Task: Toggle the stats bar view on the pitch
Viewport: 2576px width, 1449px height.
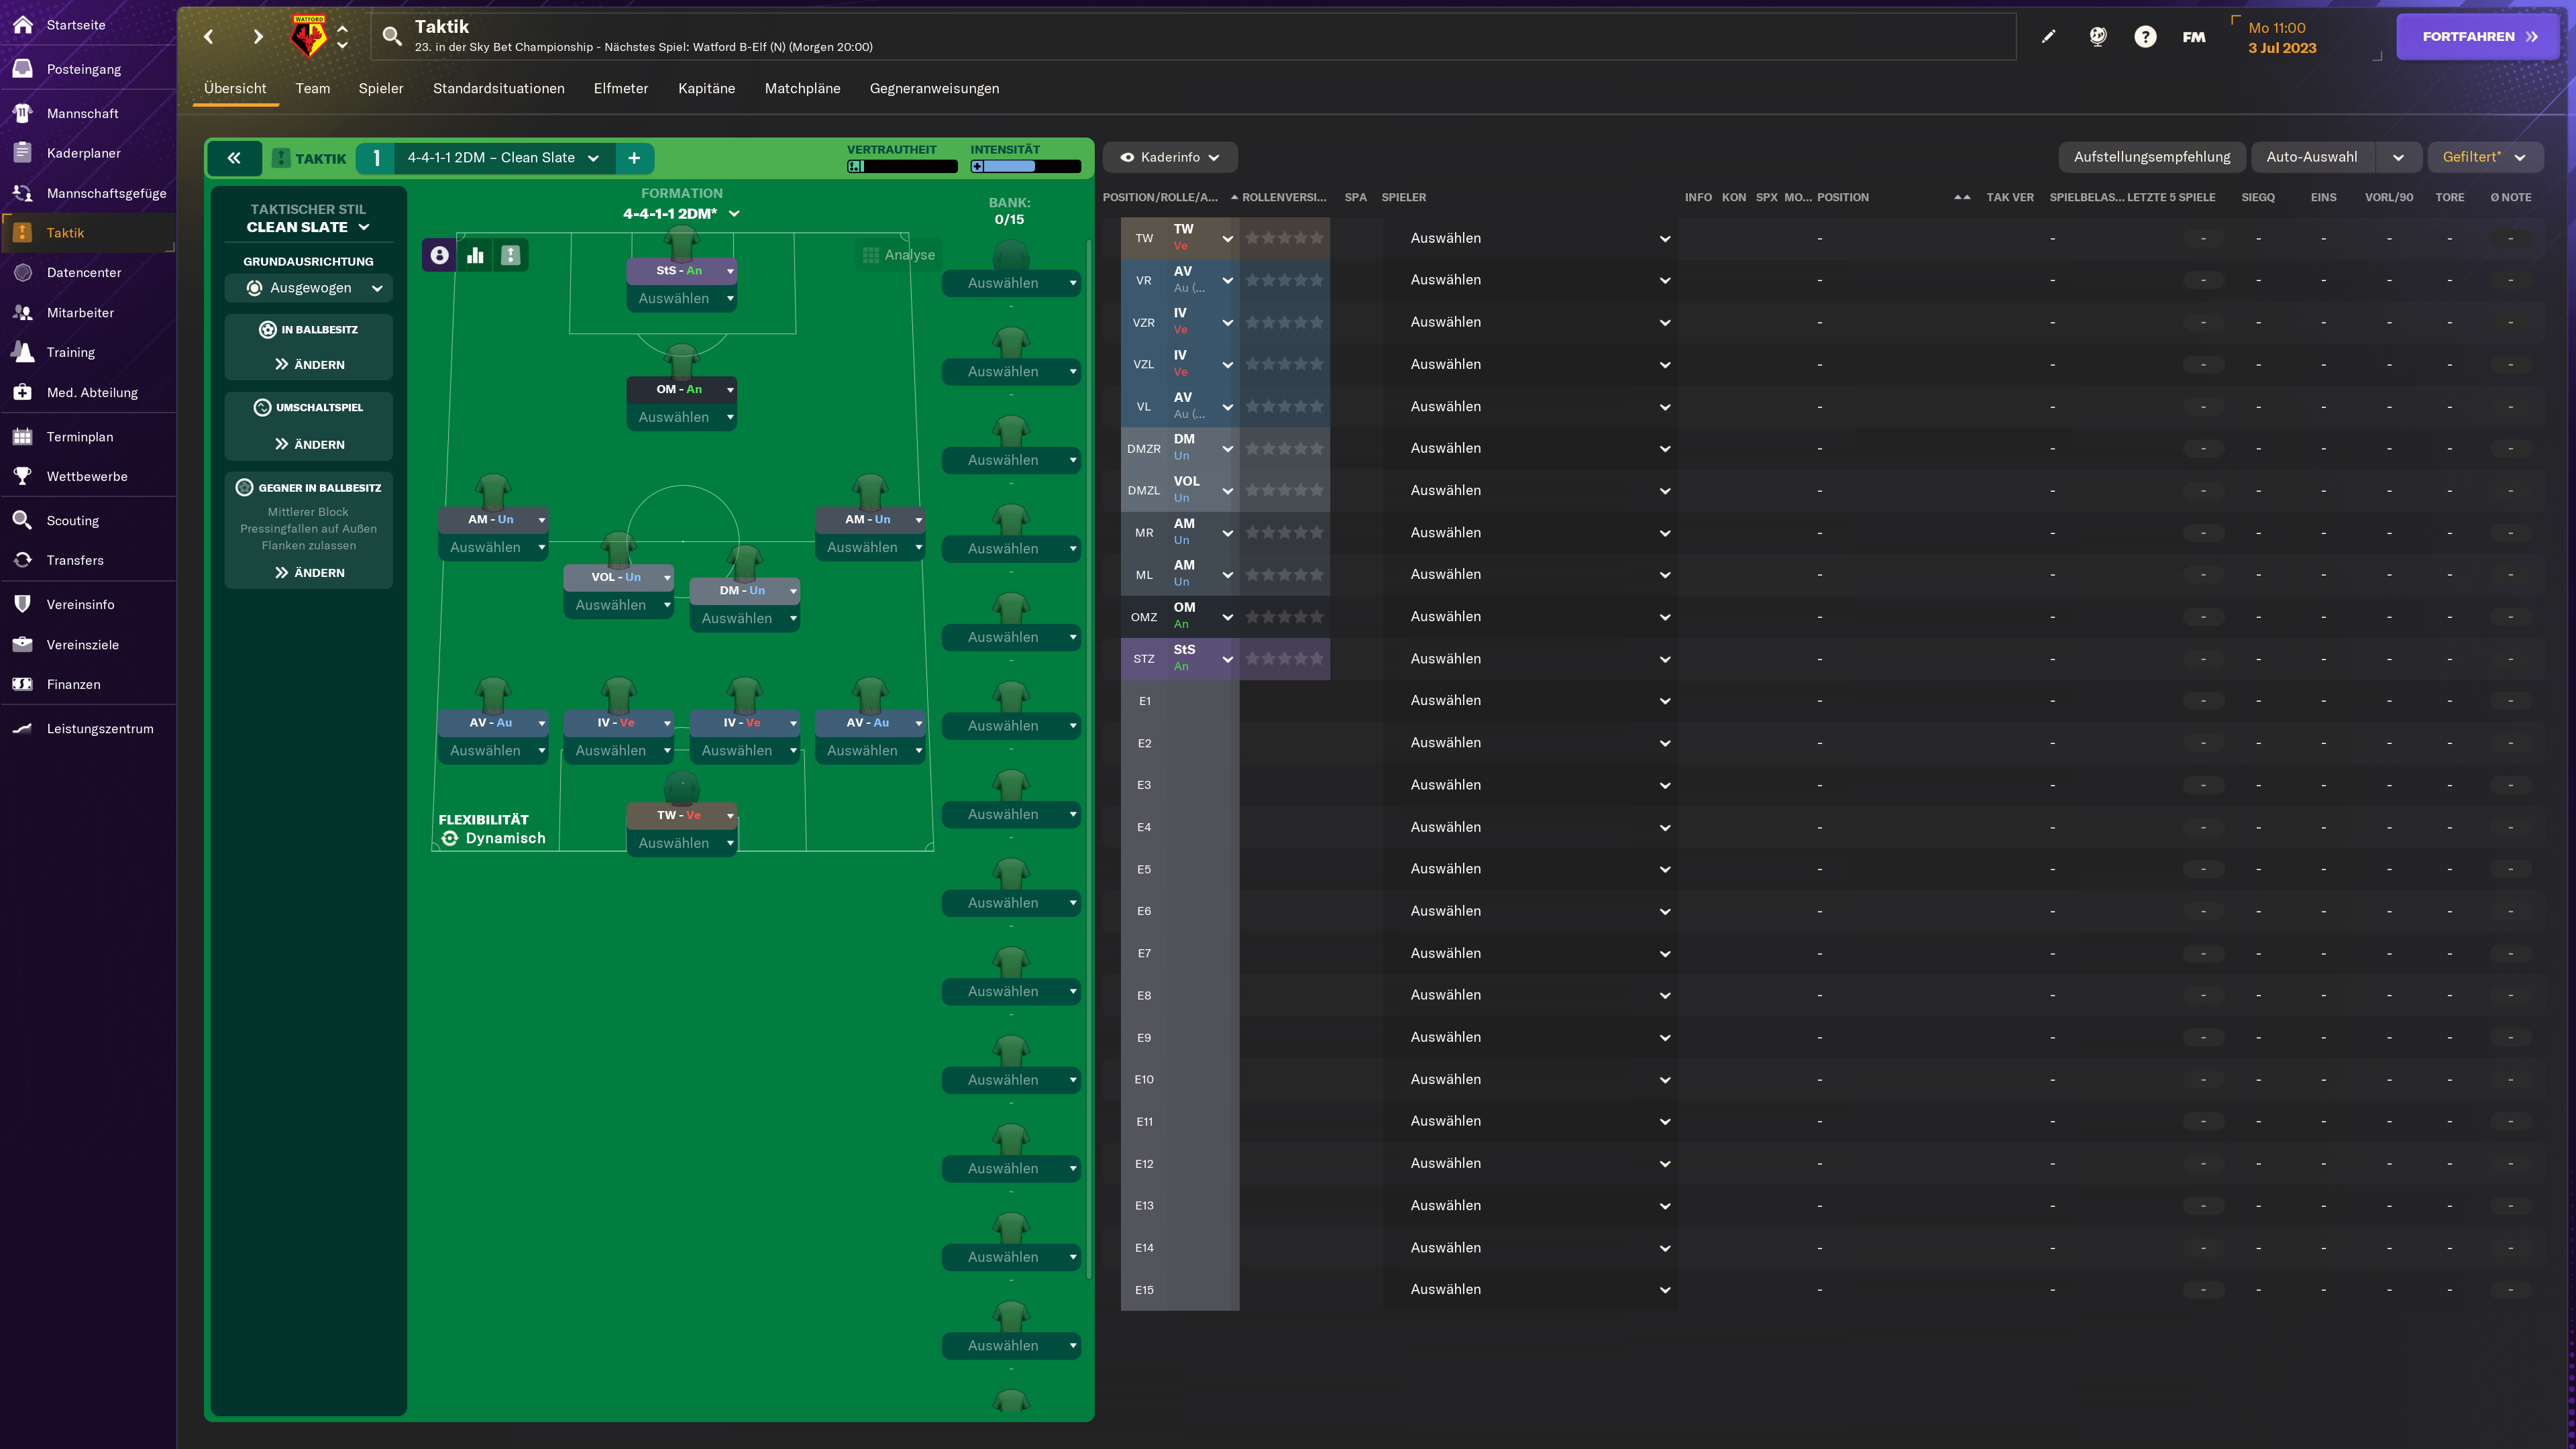Action: coord(475,255)
